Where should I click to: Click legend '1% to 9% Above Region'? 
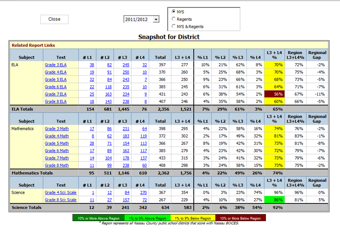(x=148, y=218)
